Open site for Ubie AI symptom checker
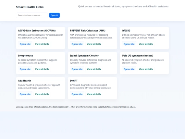Screen dimensions: 185x139 coord(129,69)
